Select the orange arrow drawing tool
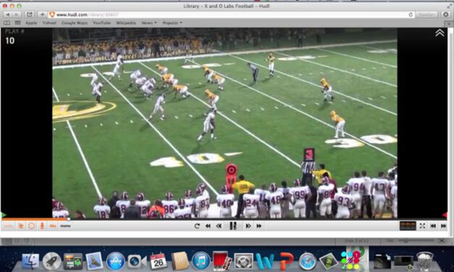Image resolution: width=454 pixels, height=272 pixels. pyautogui.click(x=20, y=226)
